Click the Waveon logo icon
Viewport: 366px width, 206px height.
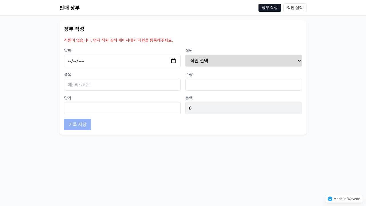pos(330,199)
